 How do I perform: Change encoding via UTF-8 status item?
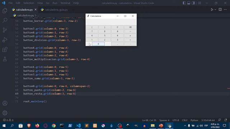176,120
